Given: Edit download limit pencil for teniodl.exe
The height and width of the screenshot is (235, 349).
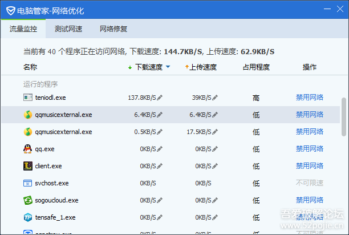Looking at the screenshot, I should pos(160,98).
